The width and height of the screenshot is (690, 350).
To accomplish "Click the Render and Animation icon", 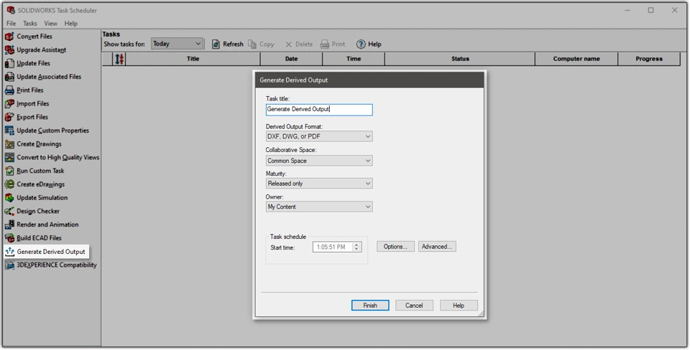I will click(x=9, y=224).
